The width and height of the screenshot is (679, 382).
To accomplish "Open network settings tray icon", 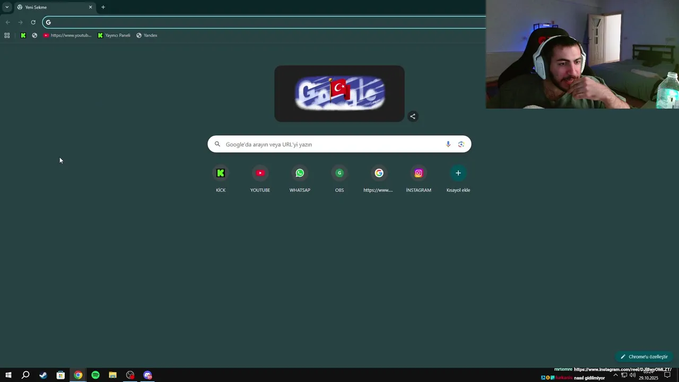I will (624, 375).
